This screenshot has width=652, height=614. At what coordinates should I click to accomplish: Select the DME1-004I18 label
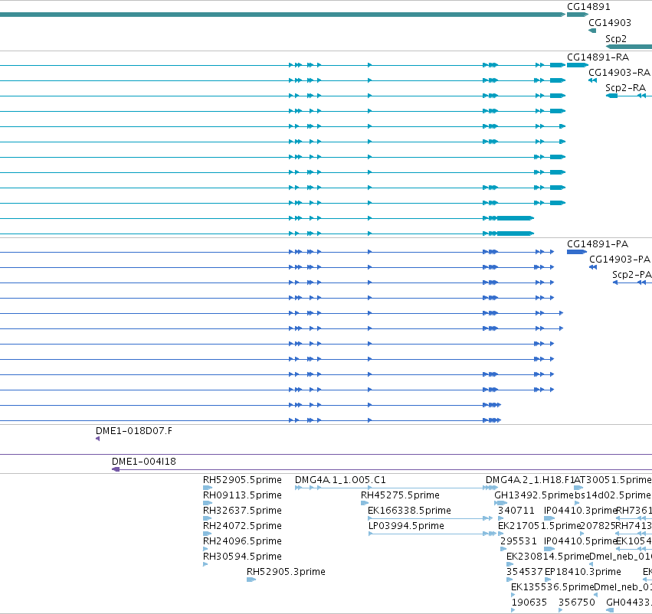click(144, 462)
